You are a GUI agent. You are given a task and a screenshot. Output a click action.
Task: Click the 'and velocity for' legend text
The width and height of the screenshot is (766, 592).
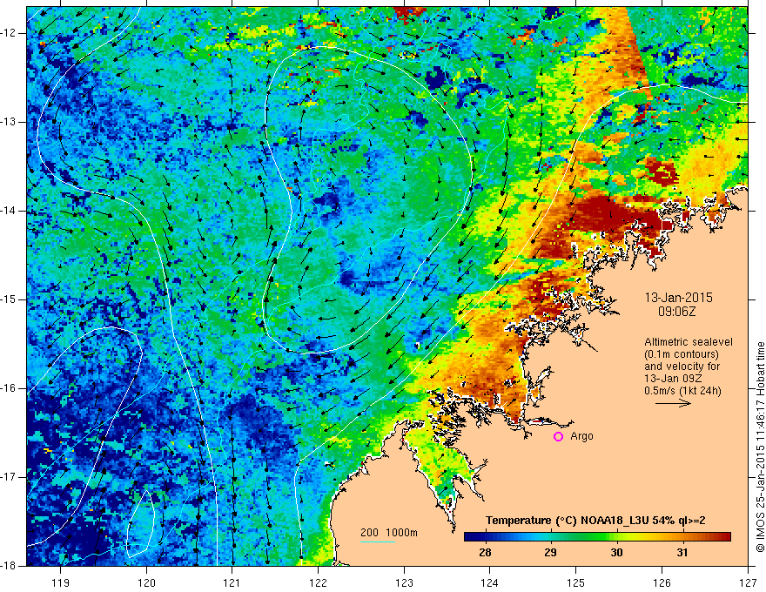point(682,367)
